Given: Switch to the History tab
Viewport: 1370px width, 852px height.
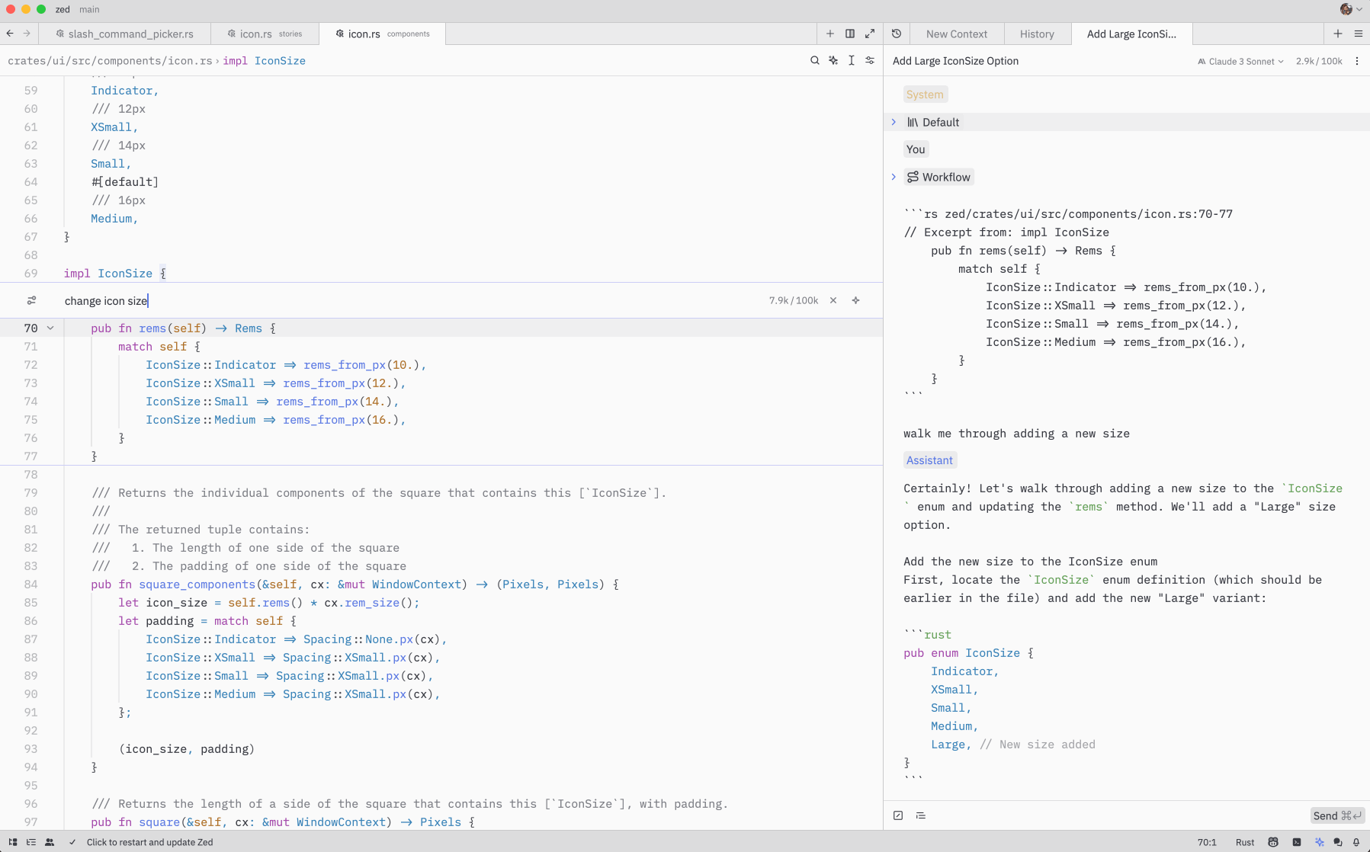Looking at the screenshot, I should point(1037,34).
